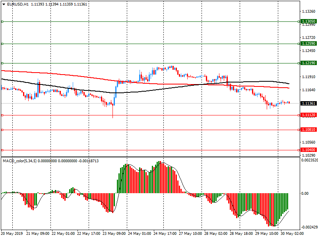Click the 30 May 02:00 time label
The image size is (318, 238).
point(293,234)
